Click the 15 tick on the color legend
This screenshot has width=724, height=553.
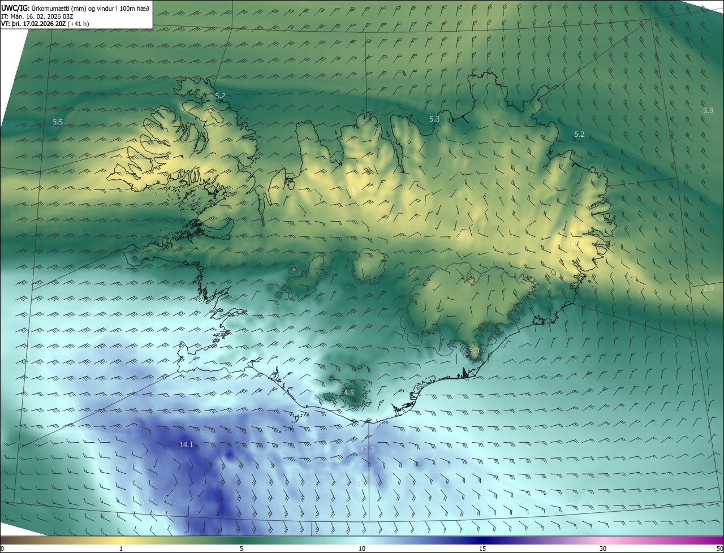[482, 548]
